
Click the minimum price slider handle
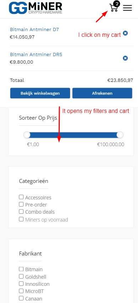(x=27, y=135)
